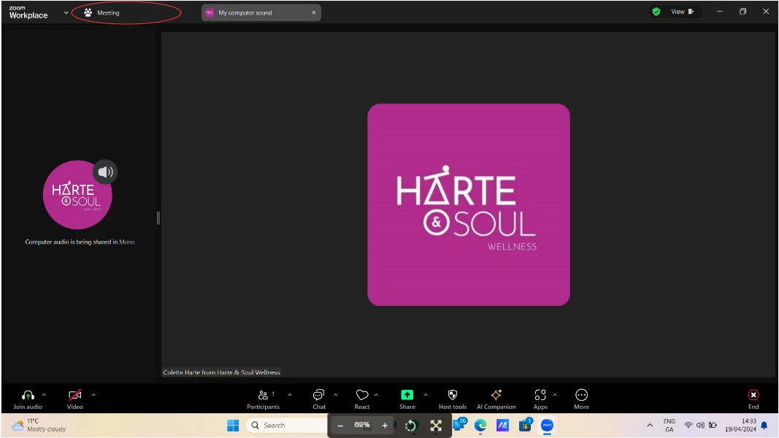Screen dimensions: 779x438
Task: Start video using the Video camera icon
Action: click(75, 395)
